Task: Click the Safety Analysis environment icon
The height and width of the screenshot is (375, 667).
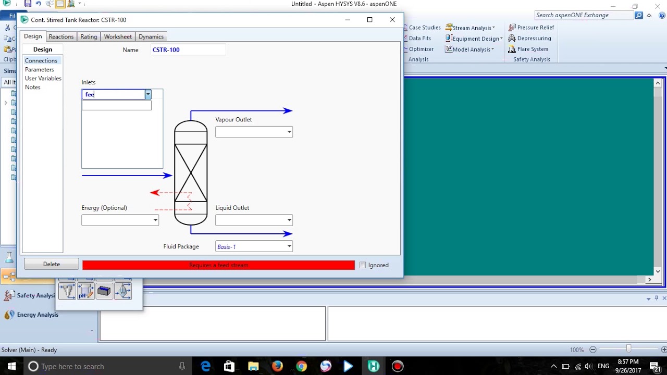Action: tap(9, 295)
